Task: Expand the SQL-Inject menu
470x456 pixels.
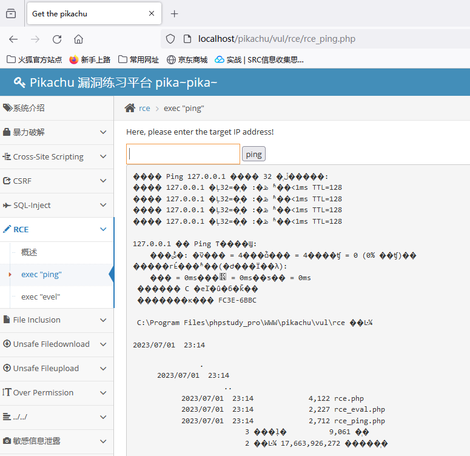Action: click(56, 205)
